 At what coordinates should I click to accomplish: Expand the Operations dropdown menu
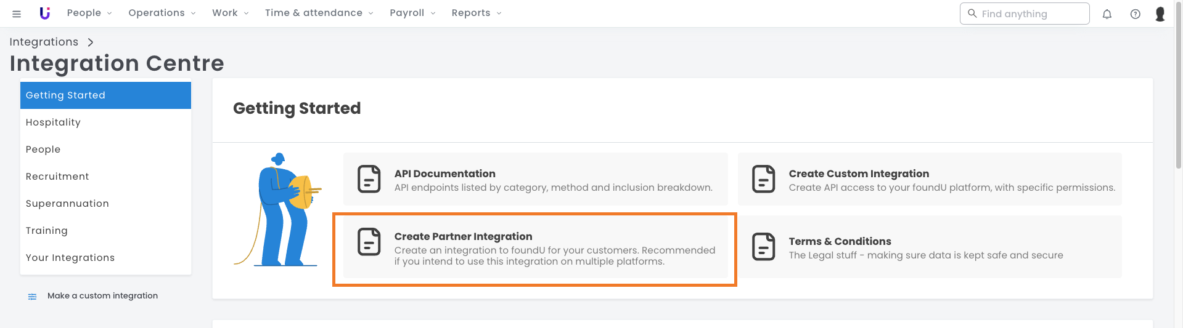coord(162,13)
